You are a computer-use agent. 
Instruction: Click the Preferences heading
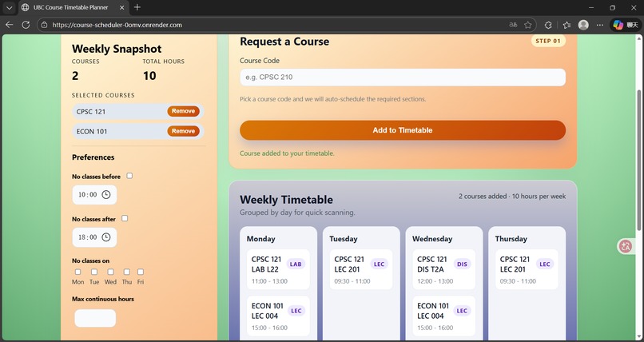point(93,157)
